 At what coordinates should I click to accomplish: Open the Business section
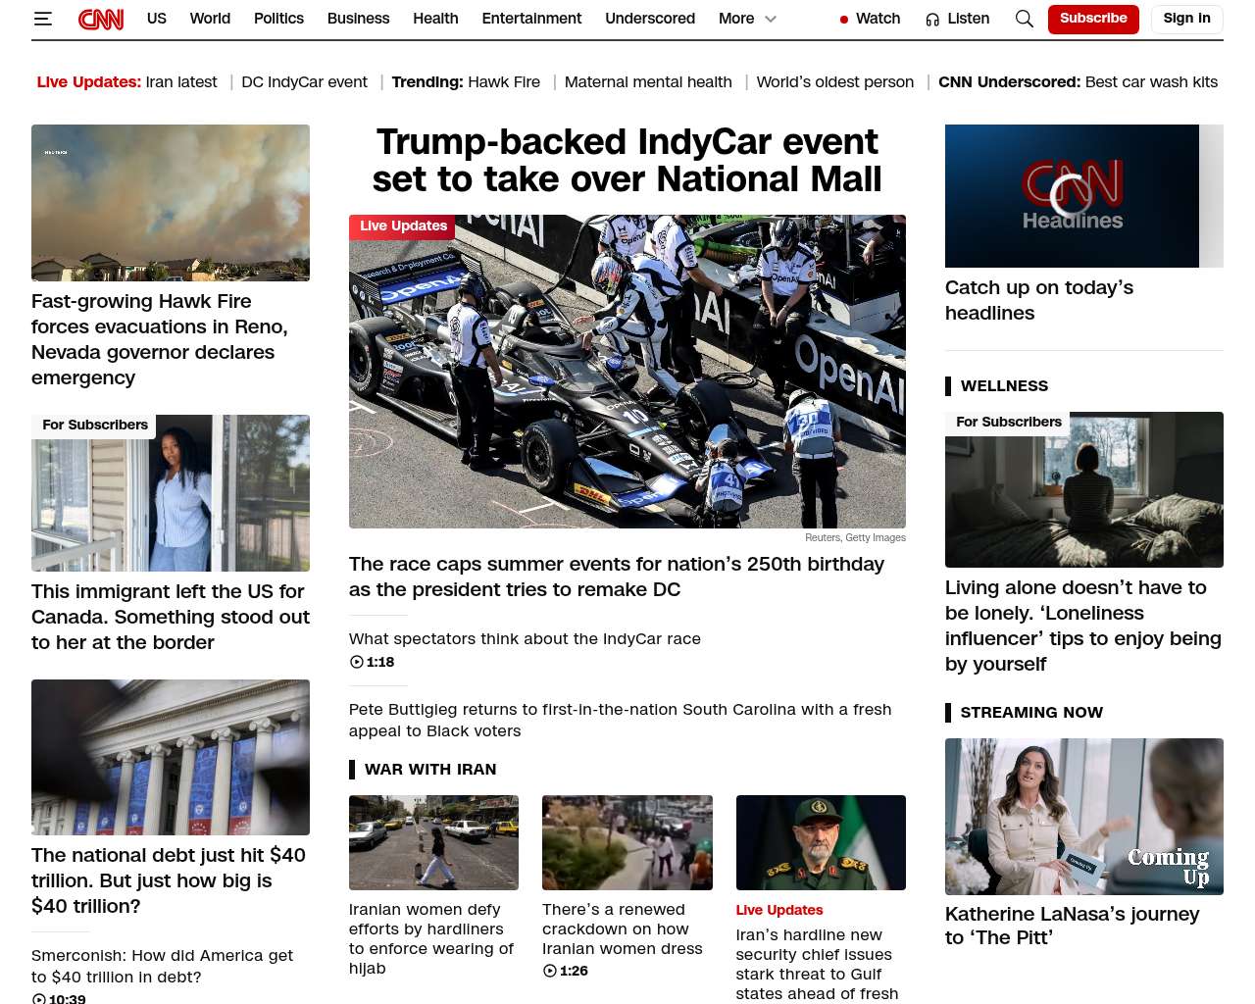(358, 19)
